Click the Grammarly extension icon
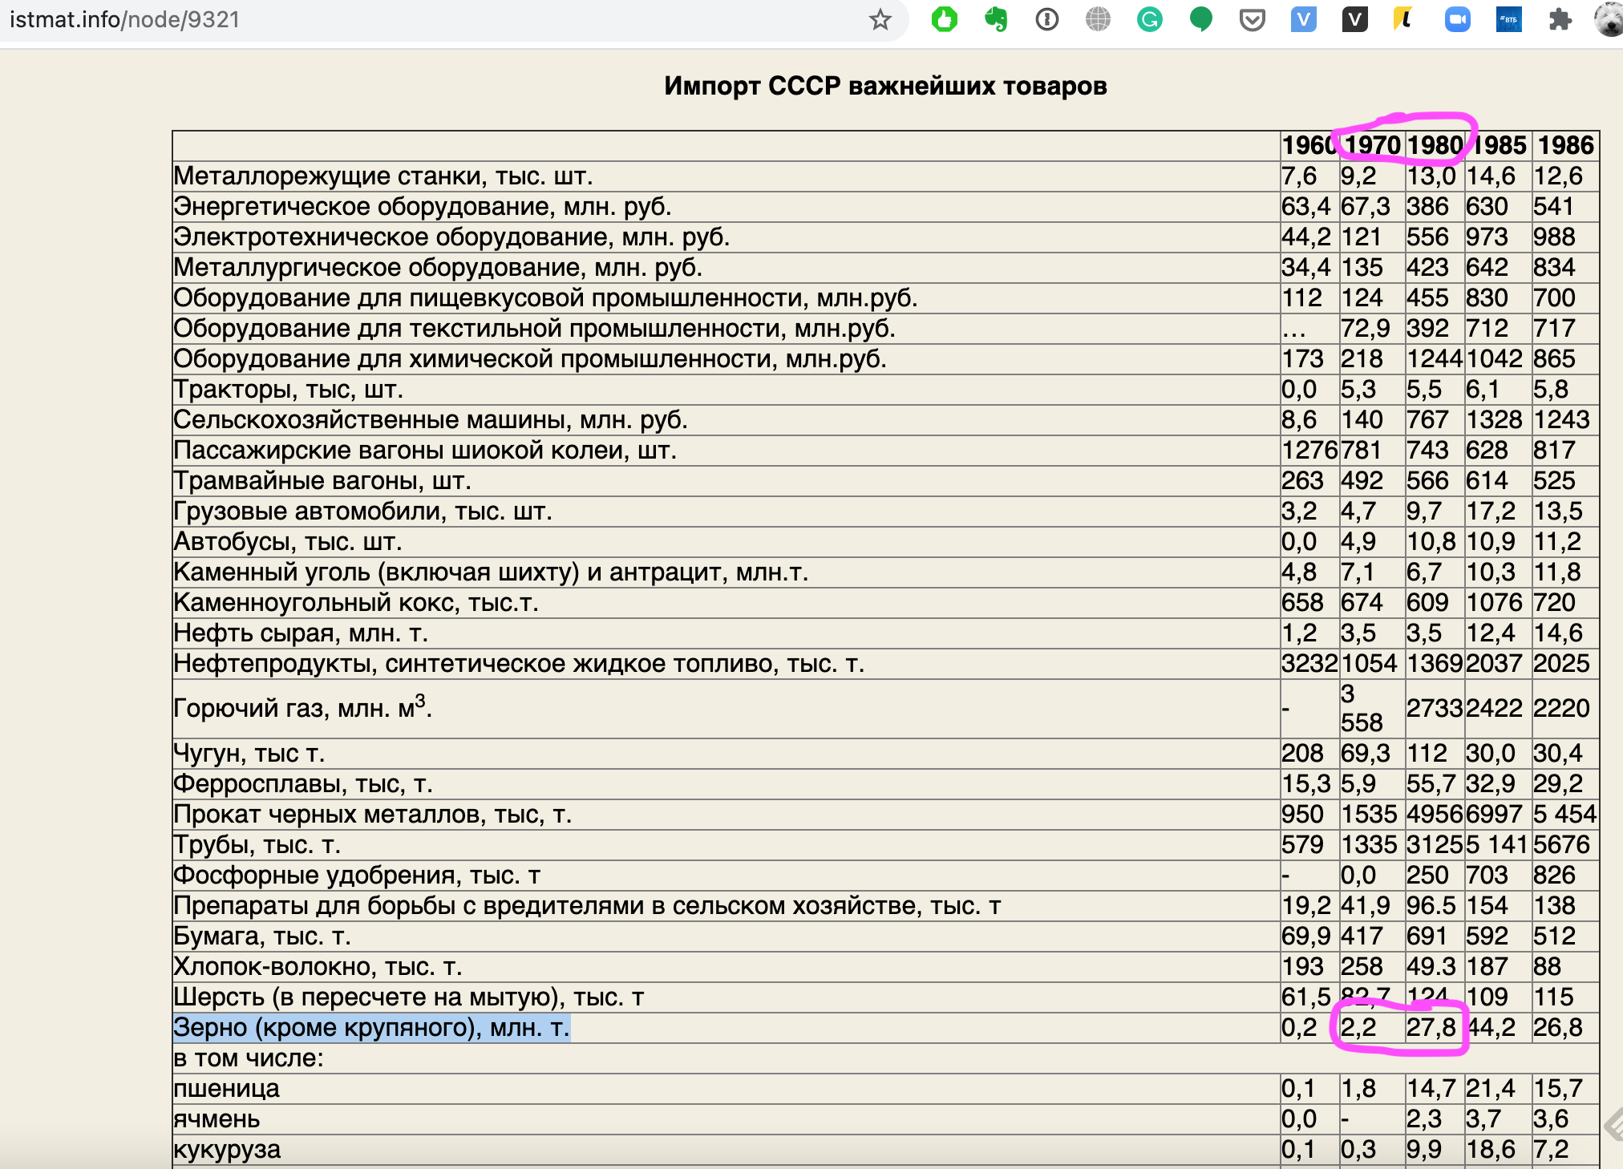Screen dimensions: 1623x1169 point(1149,19)
